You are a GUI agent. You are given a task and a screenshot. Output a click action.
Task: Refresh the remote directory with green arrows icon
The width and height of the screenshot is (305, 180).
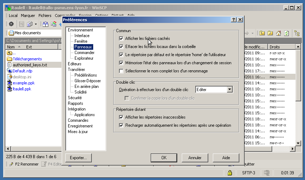(x=287, y=33)
